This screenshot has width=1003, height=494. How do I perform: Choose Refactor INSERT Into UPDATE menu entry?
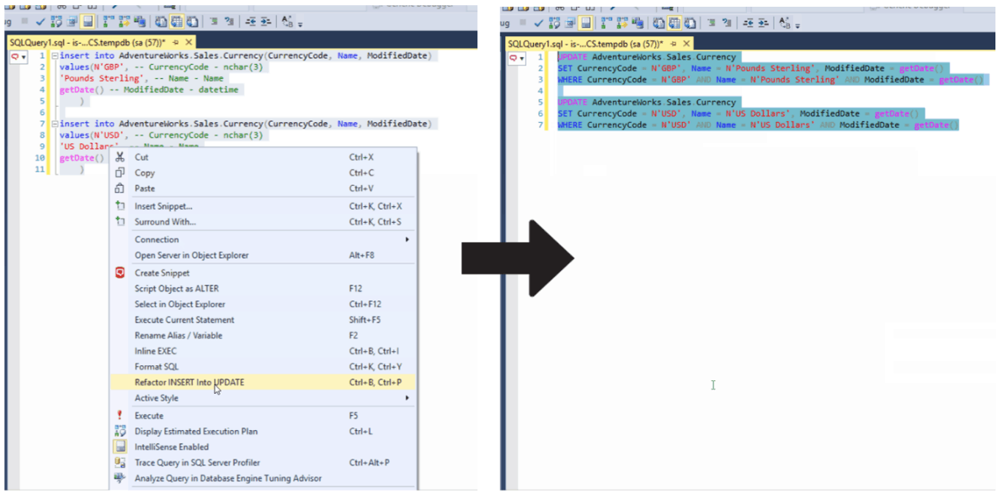click(x=263, y=382)
